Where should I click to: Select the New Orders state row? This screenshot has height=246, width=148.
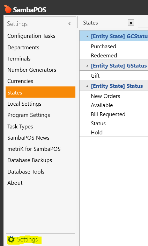(x=114, y=96)
